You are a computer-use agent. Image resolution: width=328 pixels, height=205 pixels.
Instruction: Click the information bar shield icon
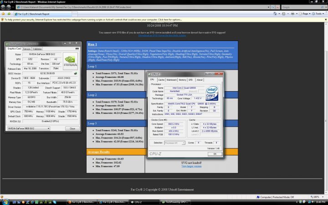pyautogui.click(x=2, y=20)
